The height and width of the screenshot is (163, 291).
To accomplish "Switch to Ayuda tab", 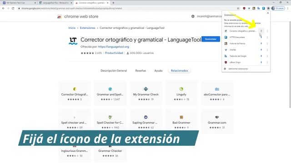I will tap(158, 71).
